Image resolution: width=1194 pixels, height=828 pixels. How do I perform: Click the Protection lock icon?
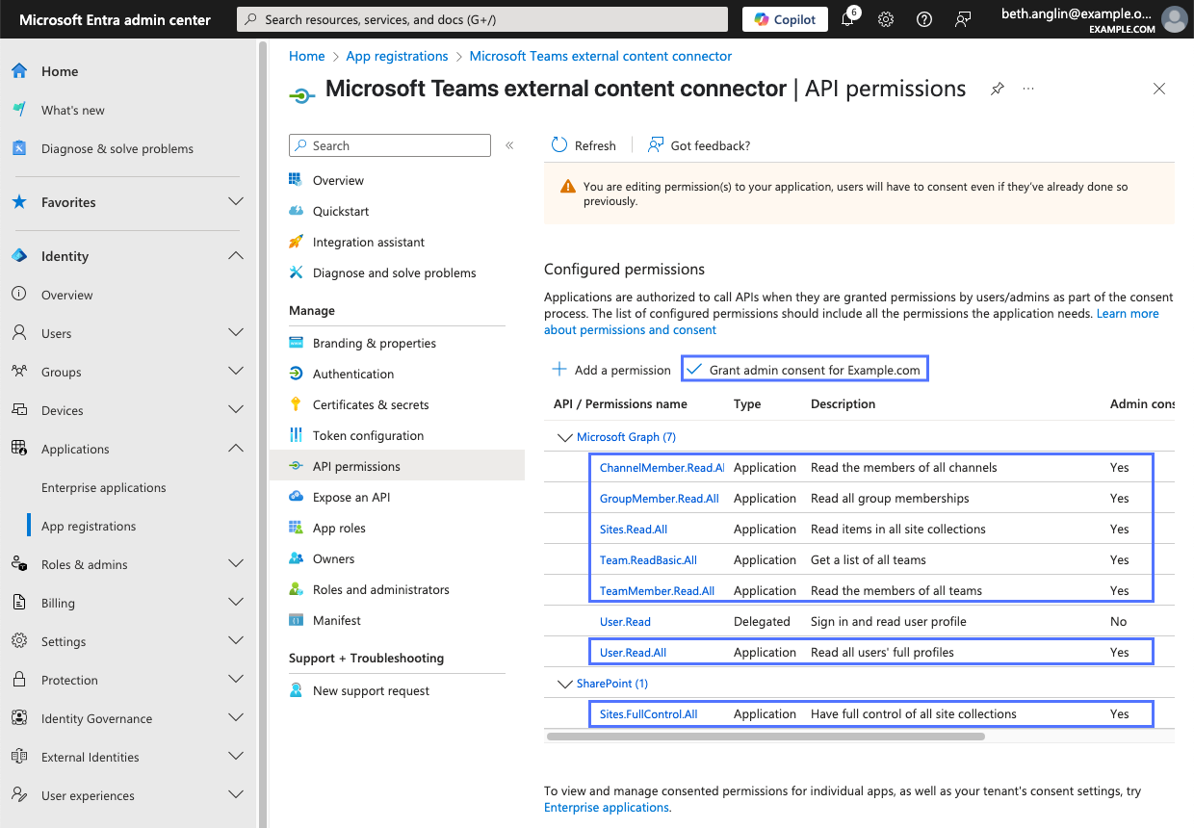[19, 680]
